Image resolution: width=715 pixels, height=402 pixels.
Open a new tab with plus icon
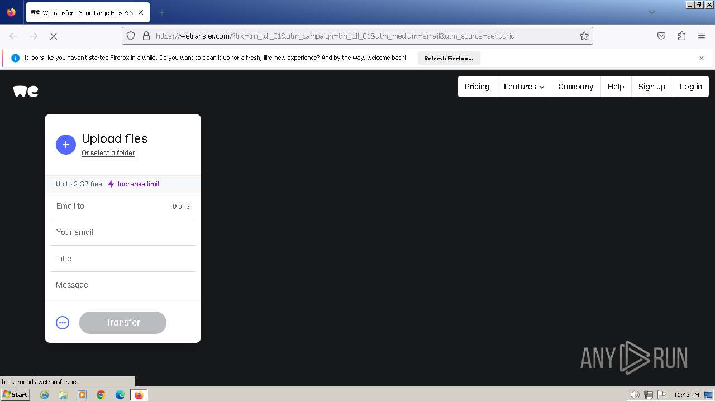(161, 12)
